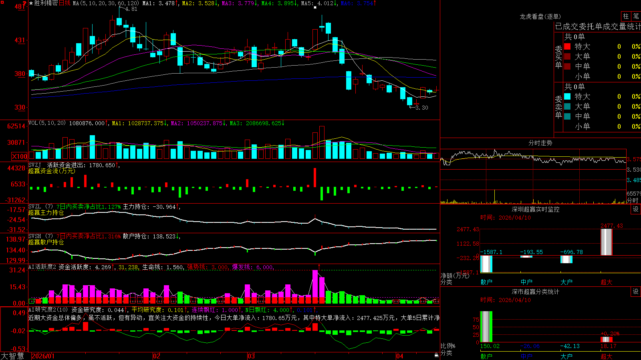The image size is (641, 360).
Task: Click the 超赢资金流(万元) label
Action: click(x=52, y=171)
